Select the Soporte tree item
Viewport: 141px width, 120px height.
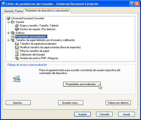(20, 22)
